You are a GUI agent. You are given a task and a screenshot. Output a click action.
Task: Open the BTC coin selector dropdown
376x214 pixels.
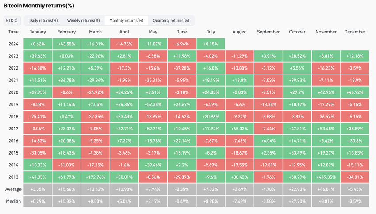(12, 20)
